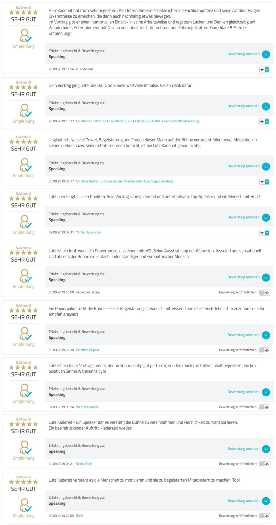This screenshot has width=276, height=525.
Task: Click crossed-eye icon on Christian Leipner's review
Action: pos(267,350)
